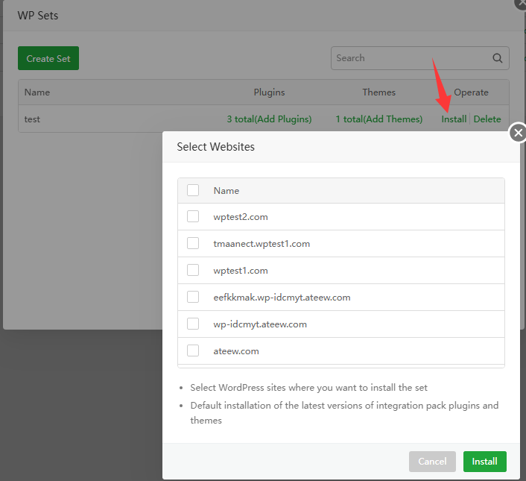Open the 1 total(Add Themes) link
526x481 pixels.
tap(378, 119)
